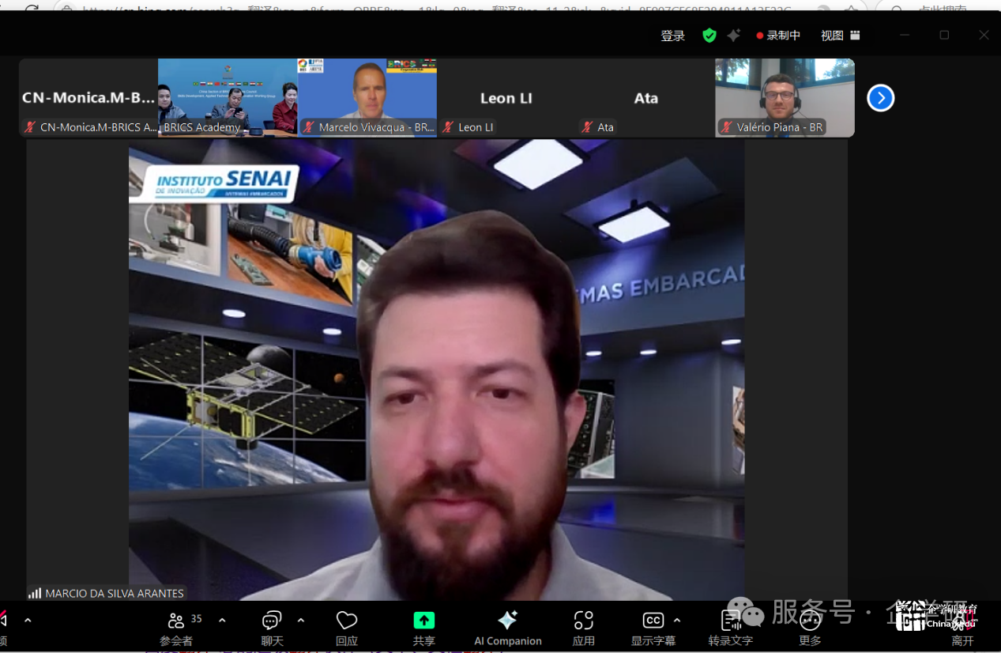The width and height of the screenshot is (1001, 653).
Task: Click muted mic icon on Leon LI tile
Action: click(x=449, y=127)
